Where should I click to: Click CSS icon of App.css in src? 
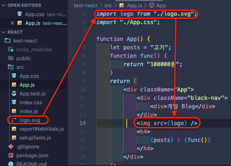[14, 76]
